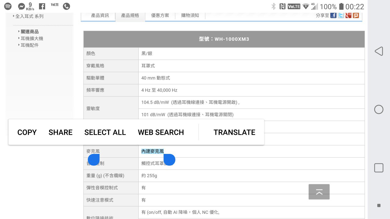390x219 pixels.
Task: Click the 4 Hz 至 40,000 Hz value
Action: point(159,90)
